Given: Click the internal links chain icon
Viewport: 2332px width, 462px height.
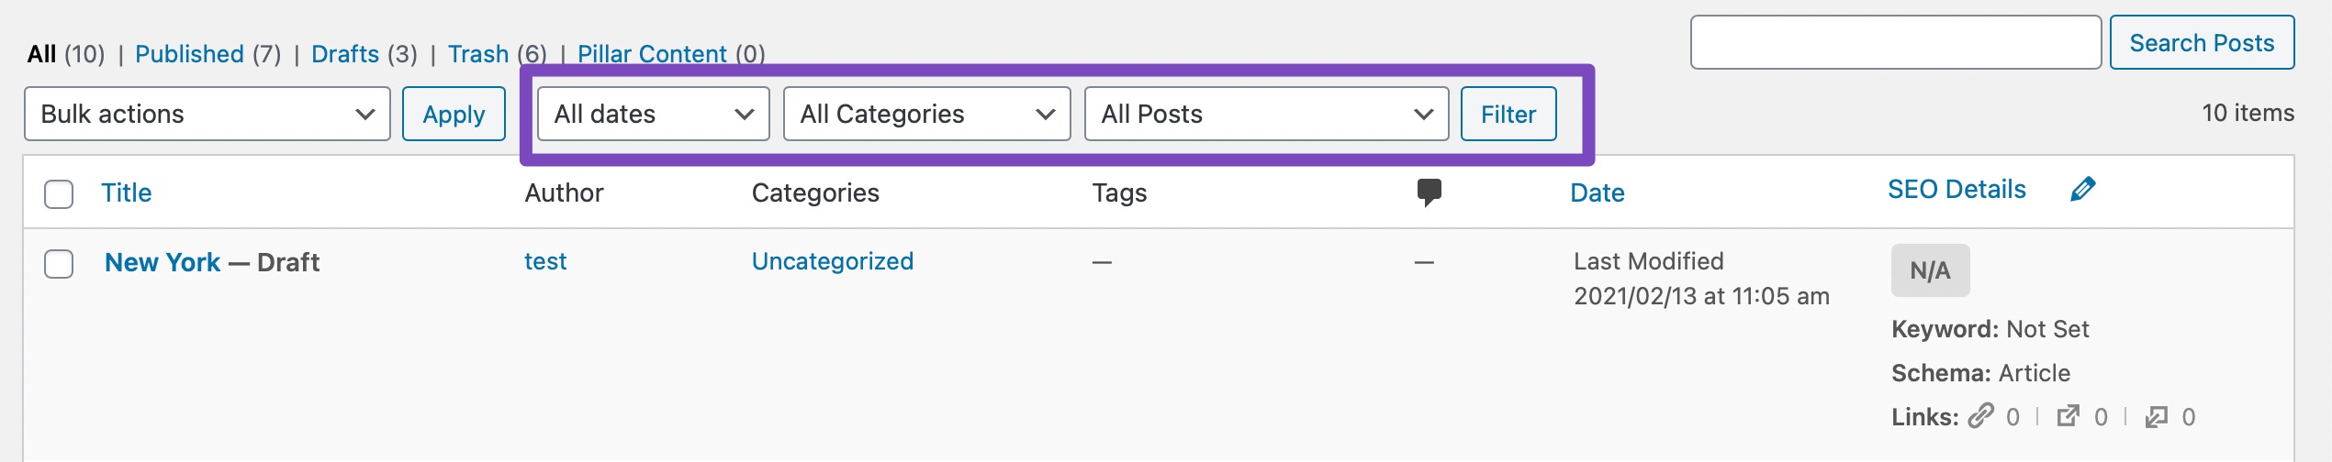Looking at the screenshot, I should (x=1980, y=416).
